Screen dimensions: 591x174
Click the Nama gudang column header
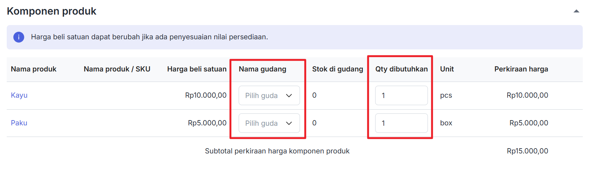[262, 69]
